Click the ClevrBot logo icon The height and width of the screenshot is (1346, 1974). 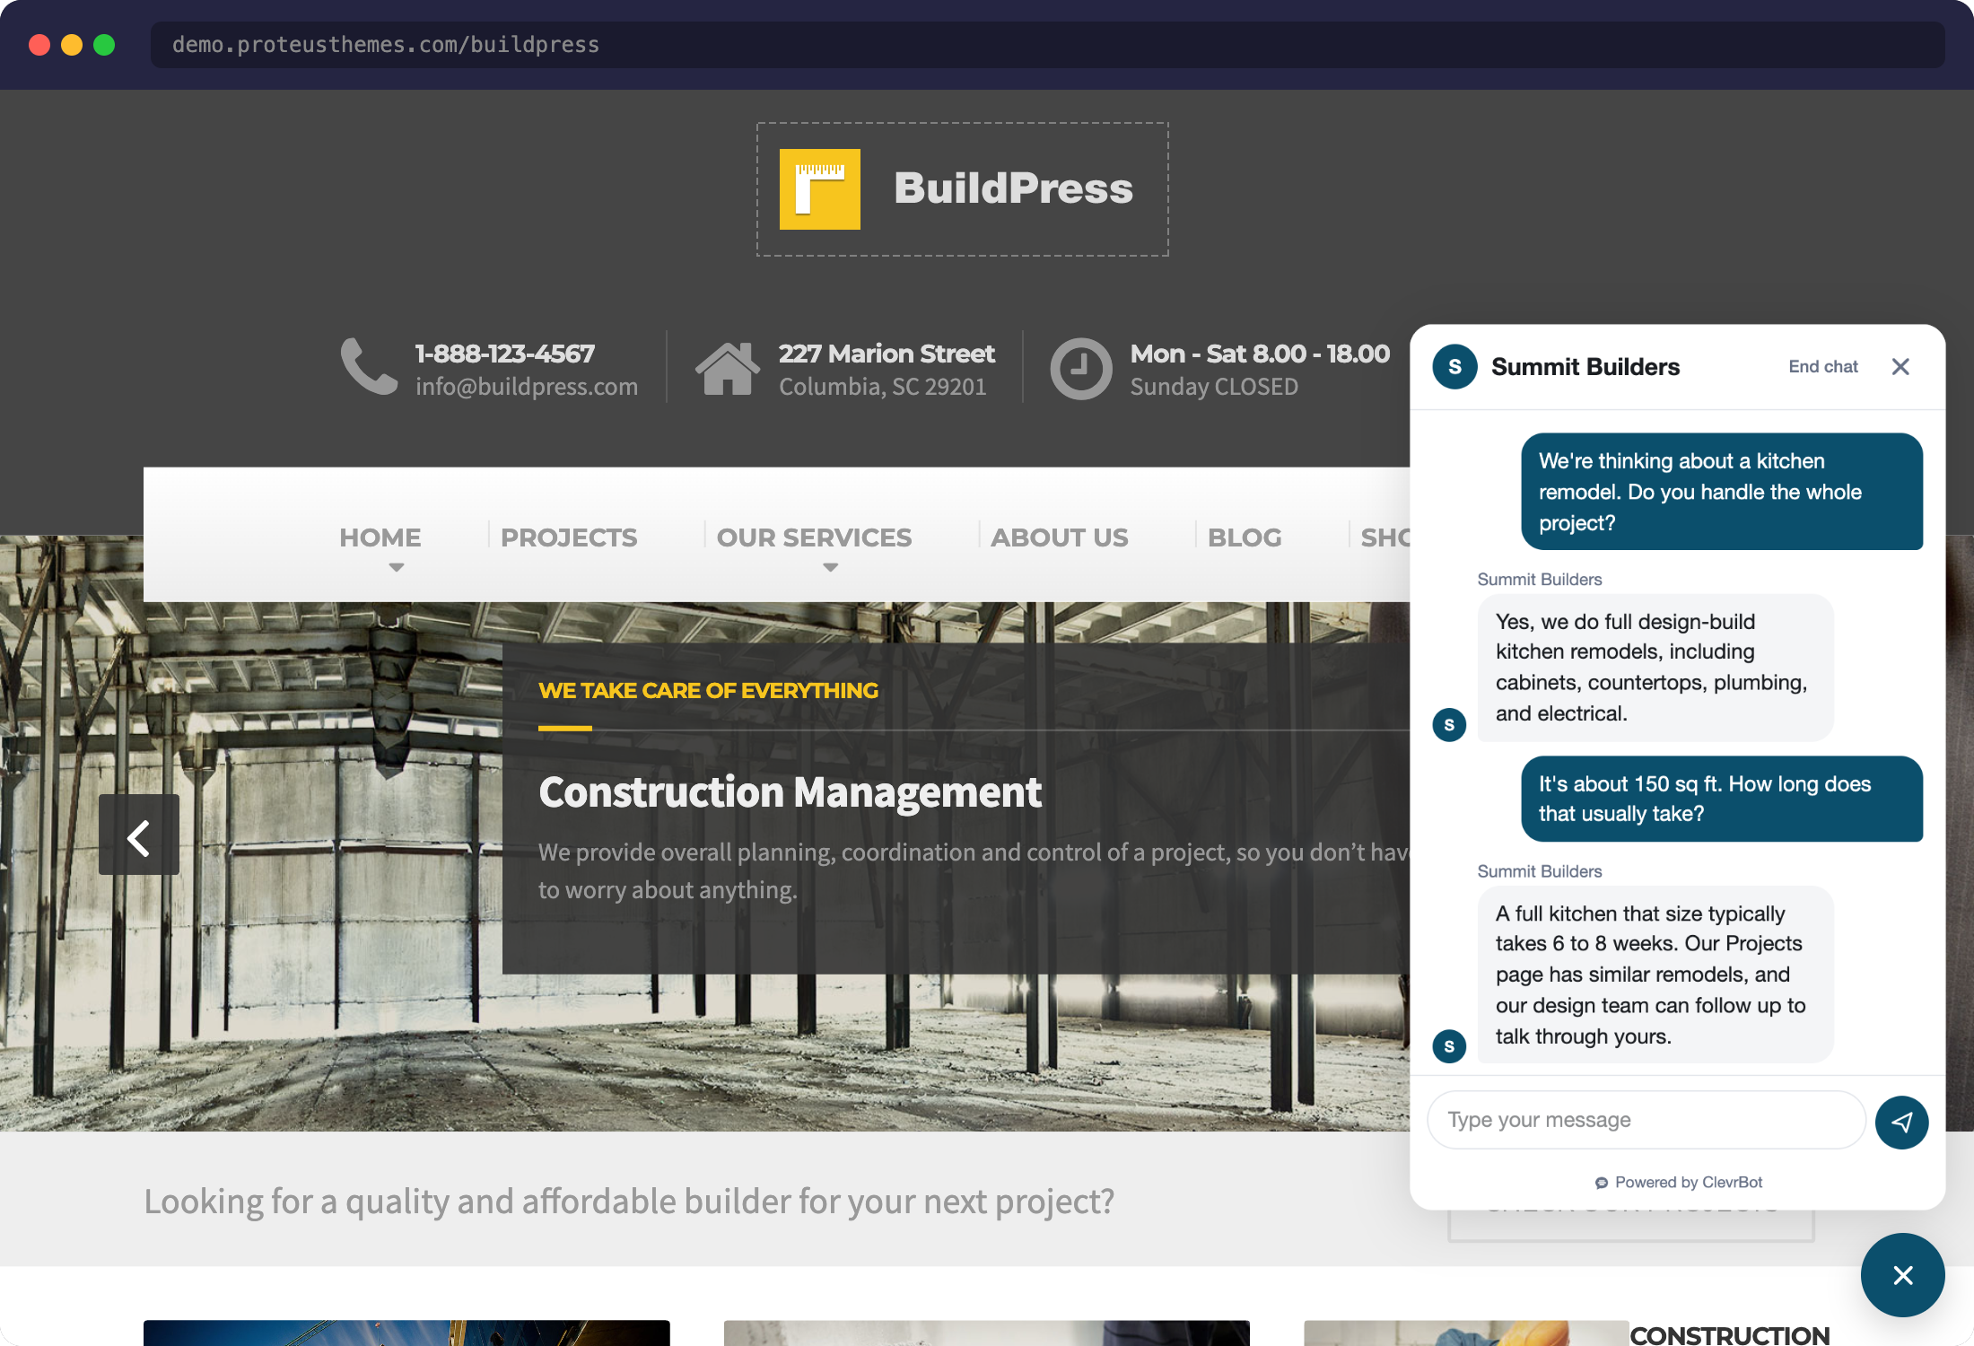[1601, 1183]
